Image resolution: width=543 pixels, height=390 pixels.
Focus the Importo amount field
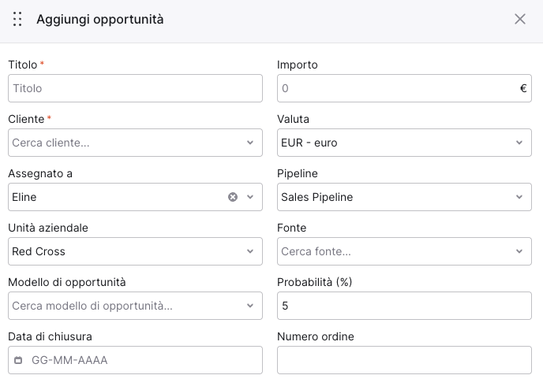(404, 88)
